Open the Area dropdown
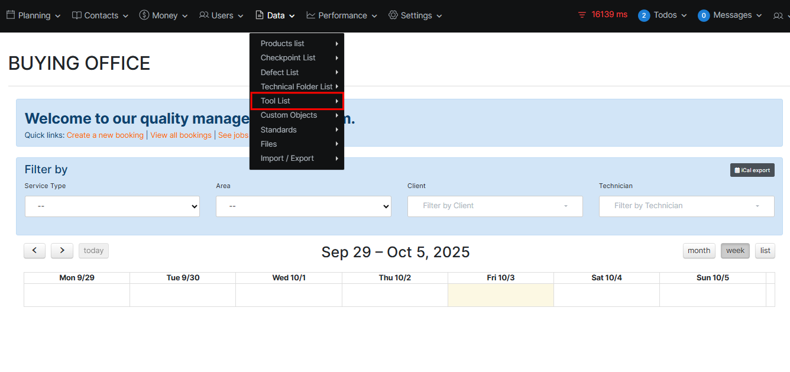 (x=303, y=206)
